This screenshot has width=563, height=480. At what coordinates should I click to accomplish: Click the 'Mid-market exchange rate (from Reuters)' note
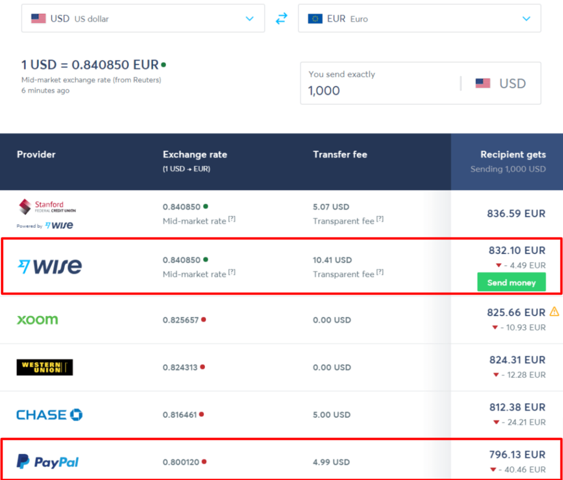click(91, 80)
